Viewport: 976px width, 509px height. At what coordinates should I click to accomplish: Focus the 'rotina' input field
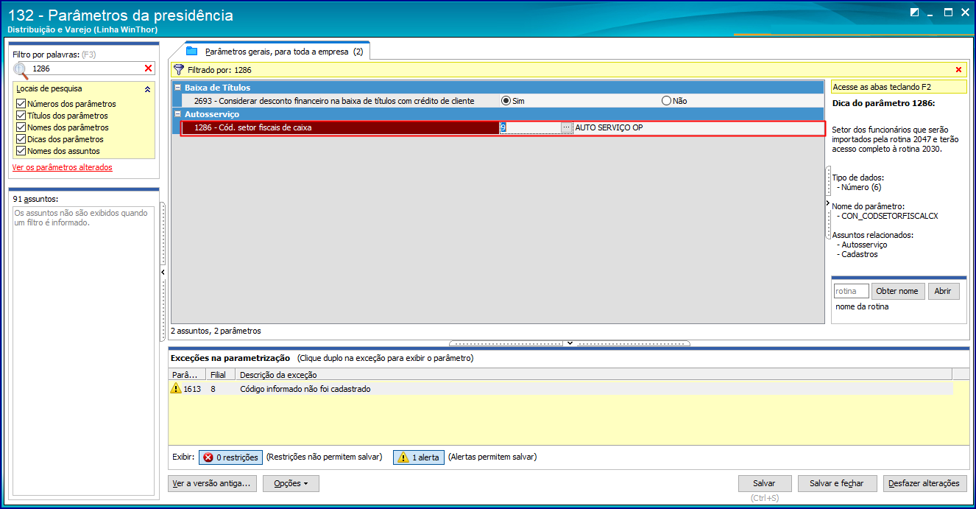tap(851, 291)
